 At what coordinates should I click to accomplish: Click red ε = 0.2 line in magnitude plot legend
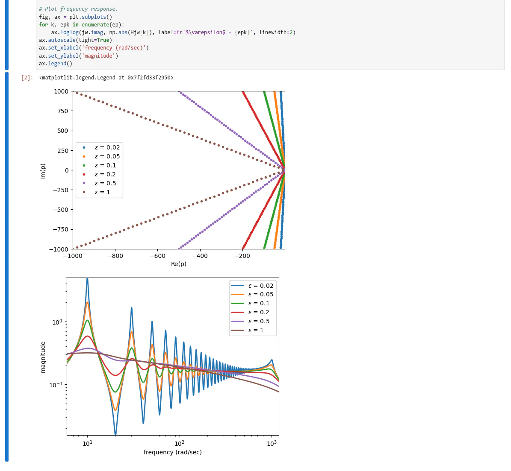pos(237,312)
